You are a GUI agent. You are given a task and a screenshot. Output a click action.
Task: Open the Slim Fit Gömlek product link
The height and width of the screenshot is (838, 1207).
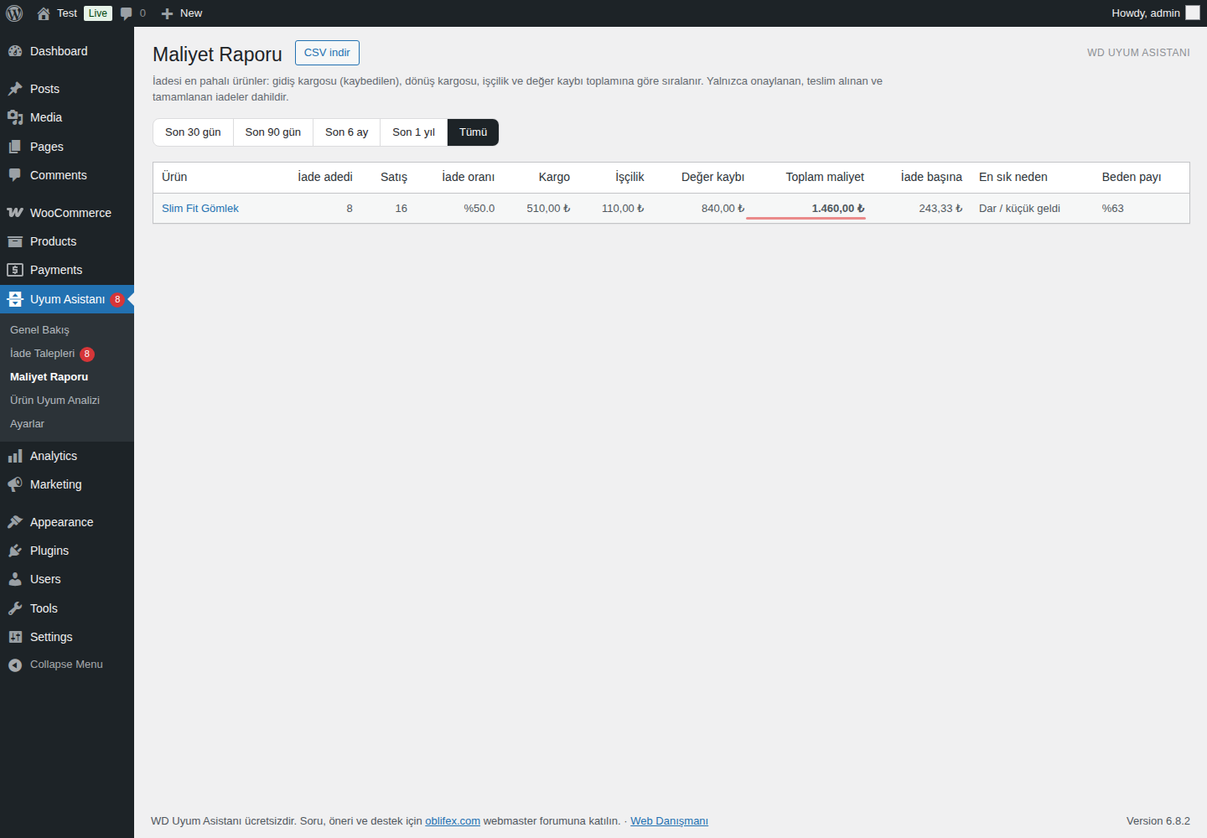coord(200,209)
